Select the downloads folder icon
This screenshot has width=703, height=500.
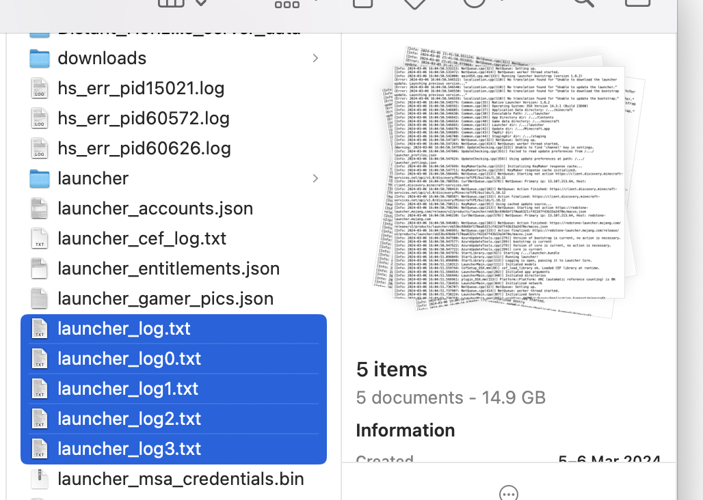[x=40, y=58]
